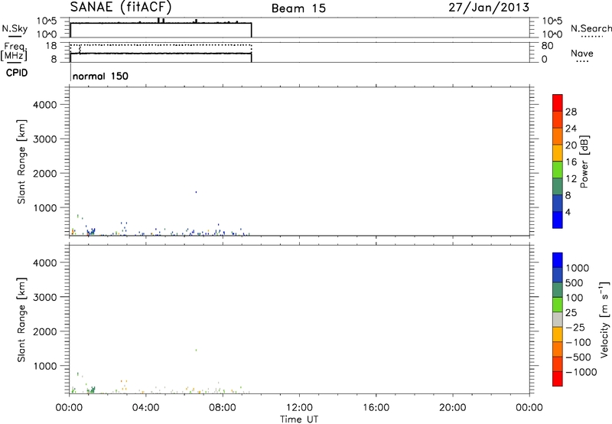612x424 pixels.
Task: Click the 4000 tick in the Power panel
Action: click(45, 105)
